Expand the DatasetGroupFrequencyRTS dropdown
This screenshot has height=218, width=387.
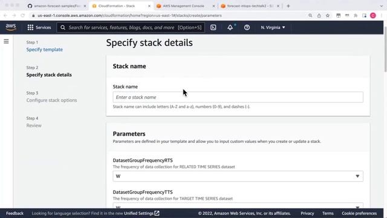(238, 176)
